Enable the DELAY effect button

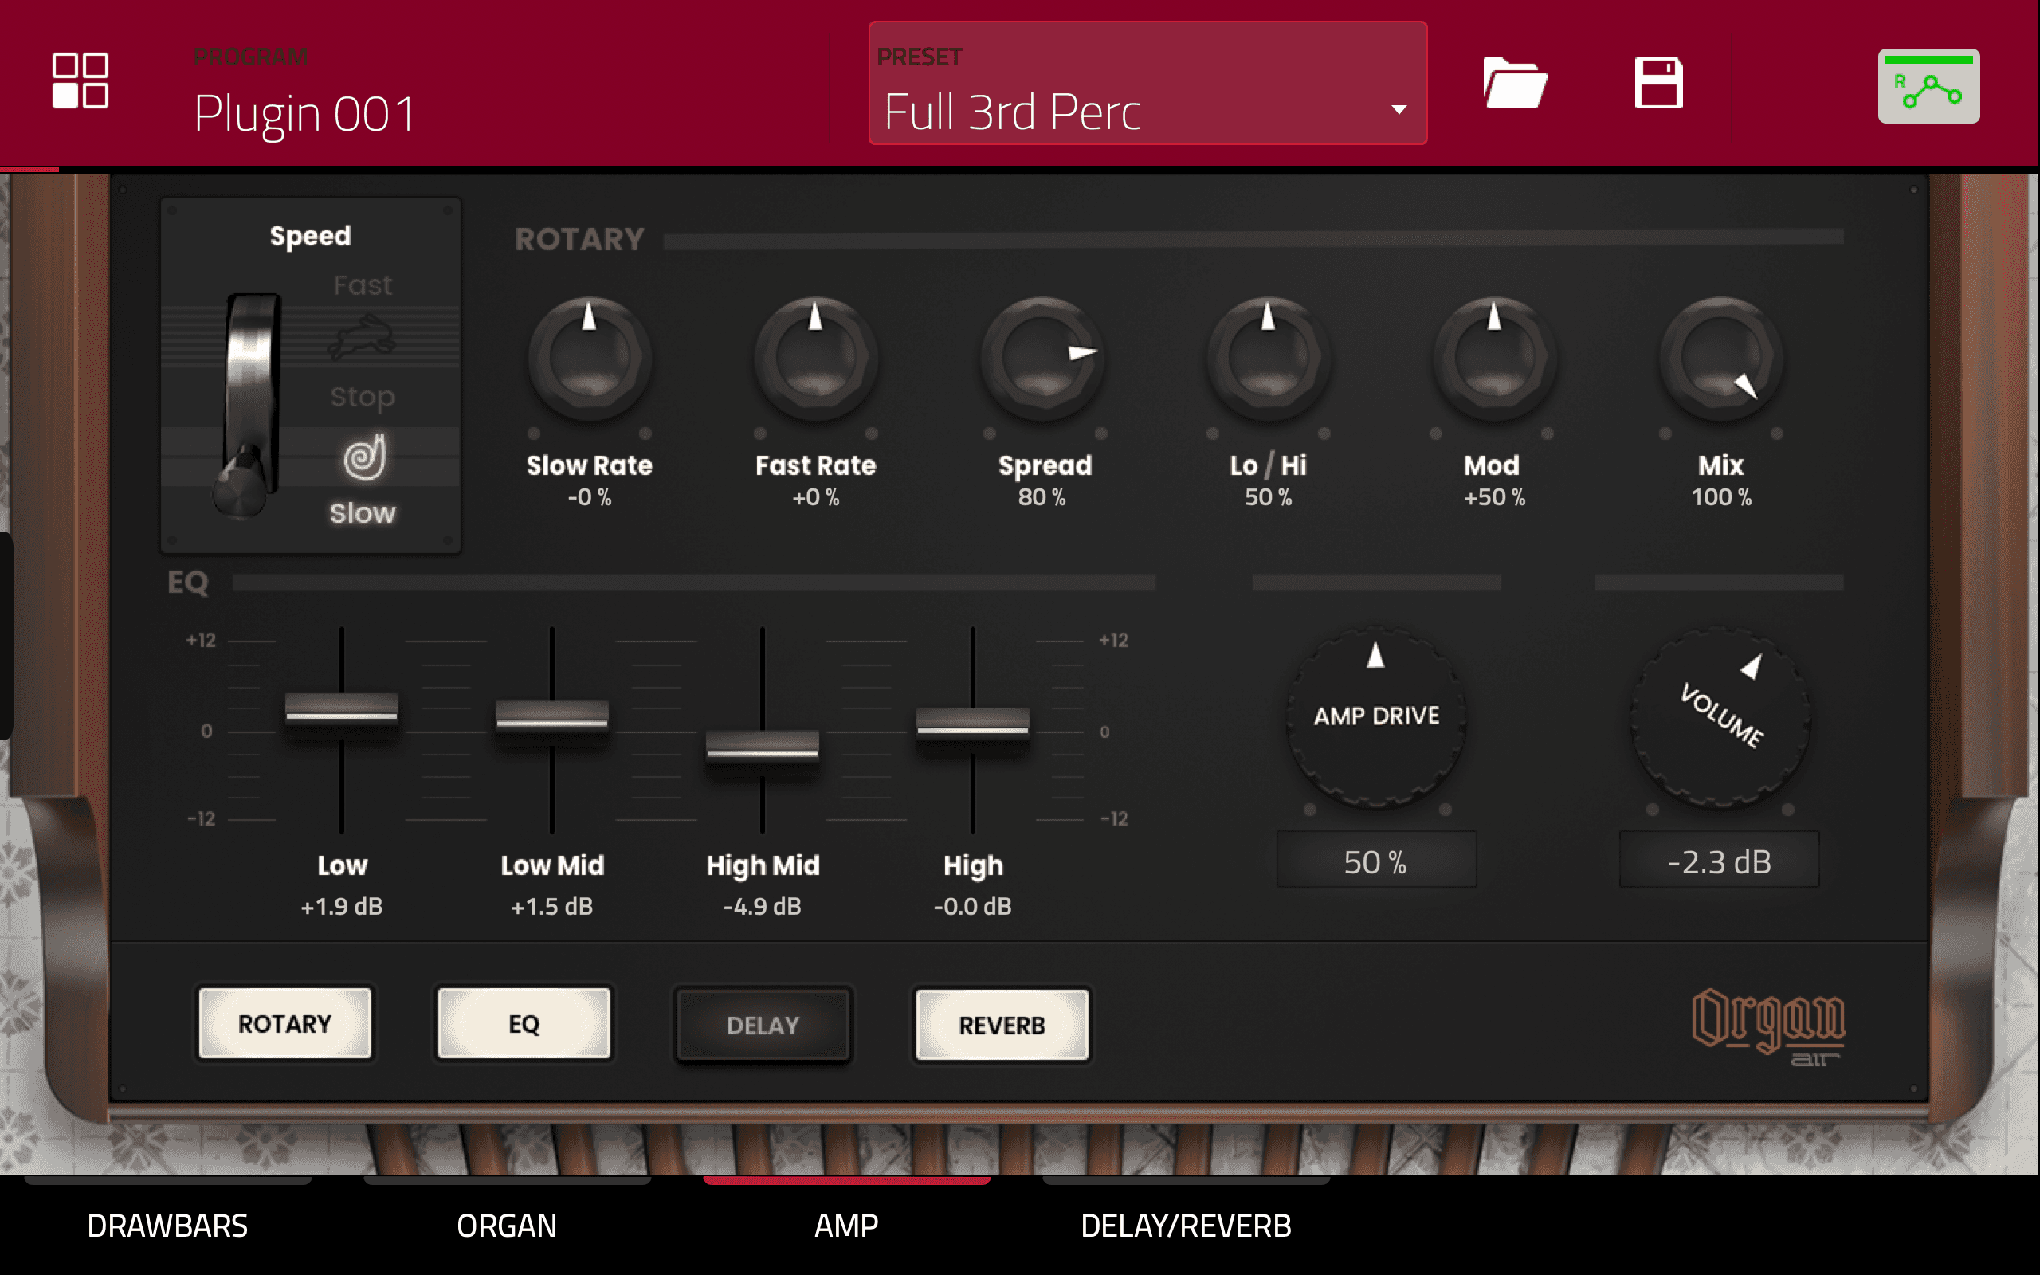(763, 1025)
